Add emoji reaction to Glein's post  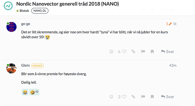click(x=111, y=97)
